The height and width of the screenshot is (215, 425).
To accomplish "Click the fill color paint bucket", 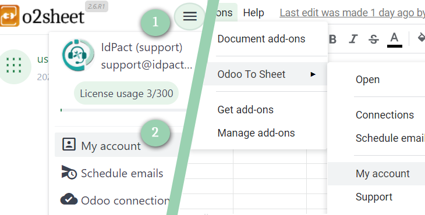I will coord(421,38).
